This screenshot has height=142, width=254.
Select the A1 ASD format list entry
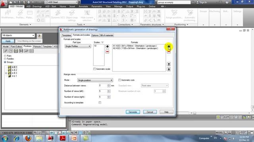135,46
